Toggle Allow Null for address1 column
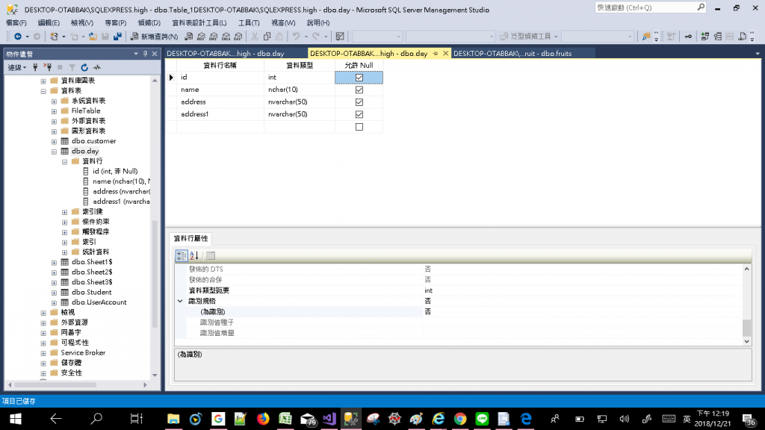 pos(359,114)
